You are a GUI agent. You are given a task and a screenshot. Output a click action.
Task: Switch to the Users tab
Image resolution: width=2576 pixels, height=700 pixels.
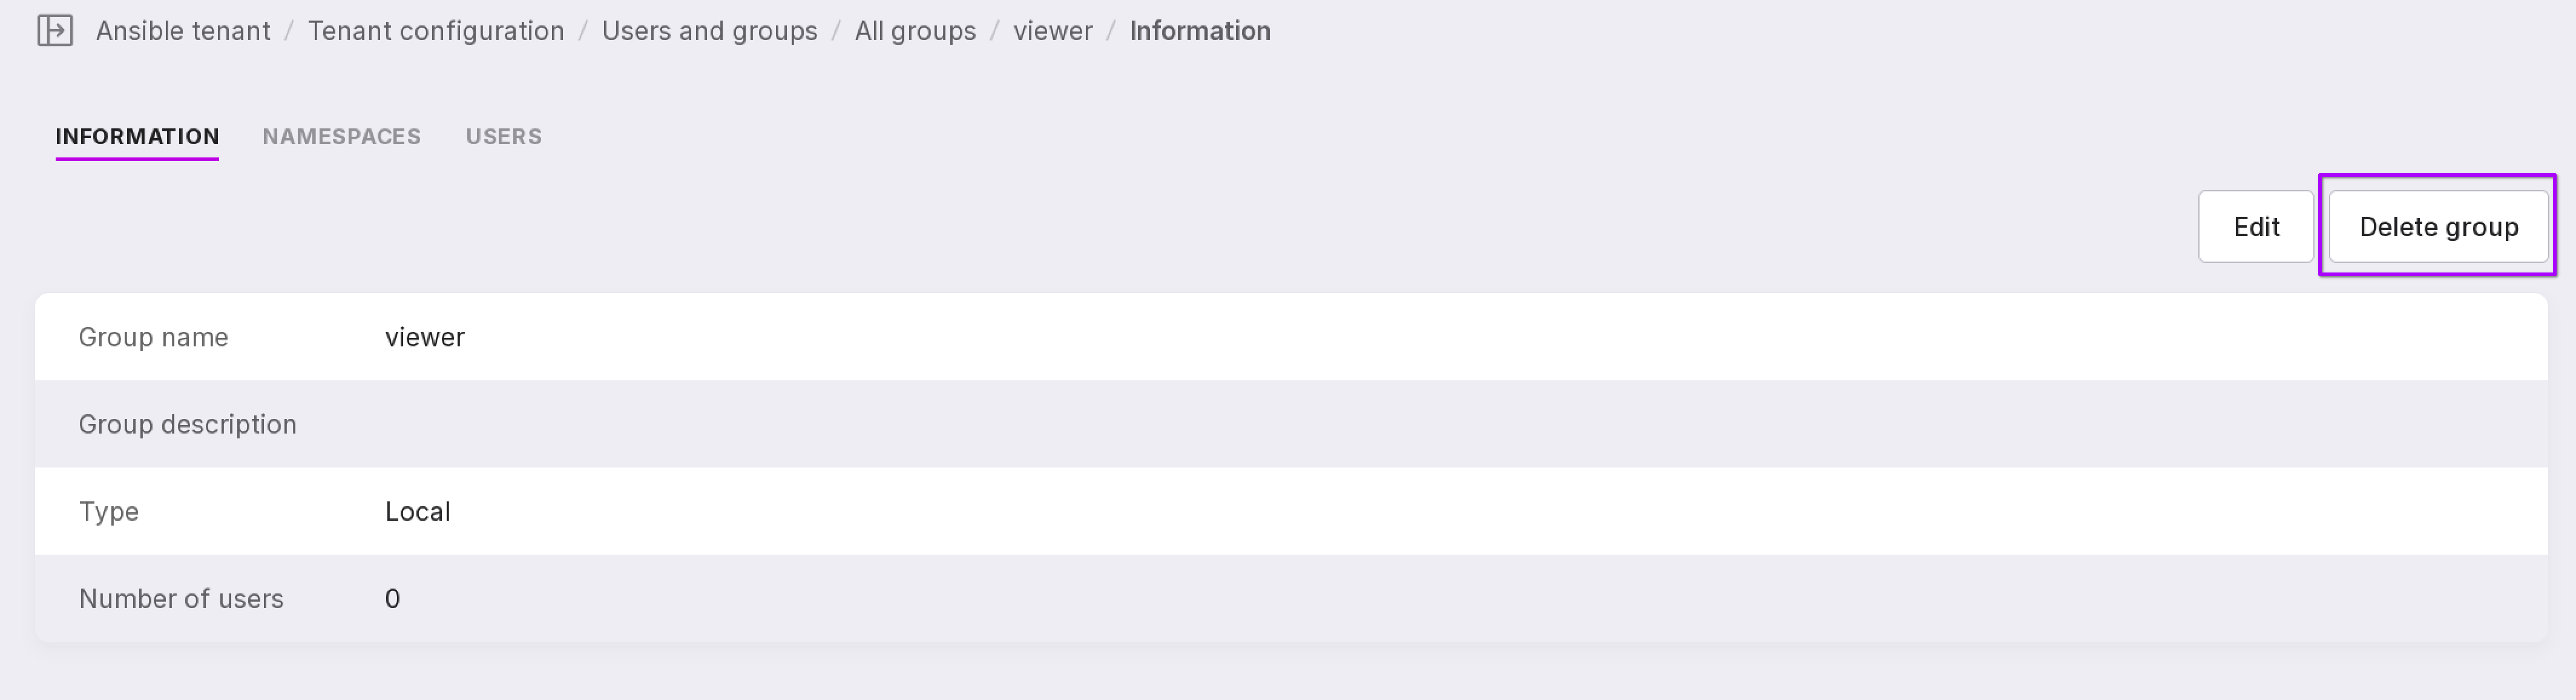(503, 137)
